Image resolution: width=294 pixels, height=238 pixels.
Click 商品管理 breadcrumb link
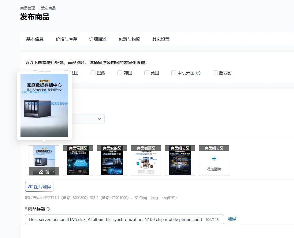coord(28,8)
